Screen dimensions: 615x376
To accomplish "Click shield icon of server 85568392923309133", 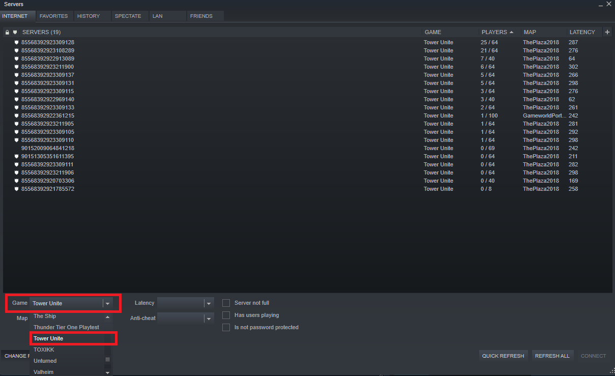I will click(x=16, y=107).
